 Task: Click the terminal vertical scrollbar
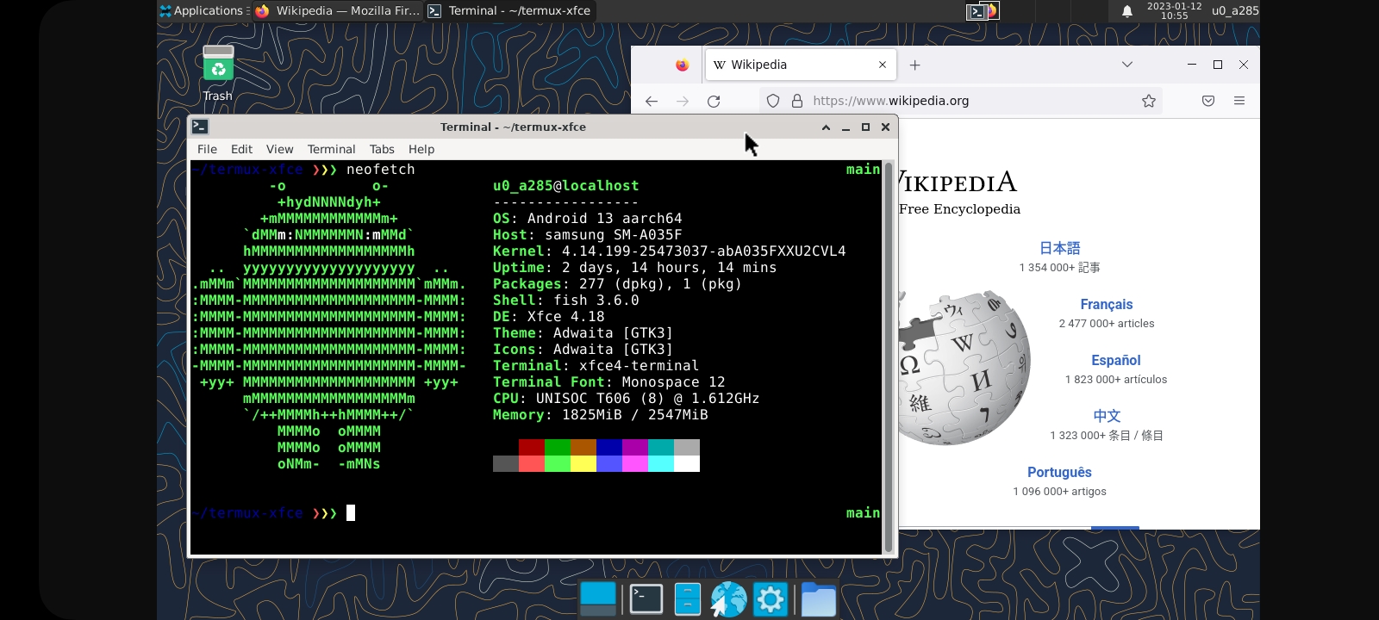[x=889, y=356]
